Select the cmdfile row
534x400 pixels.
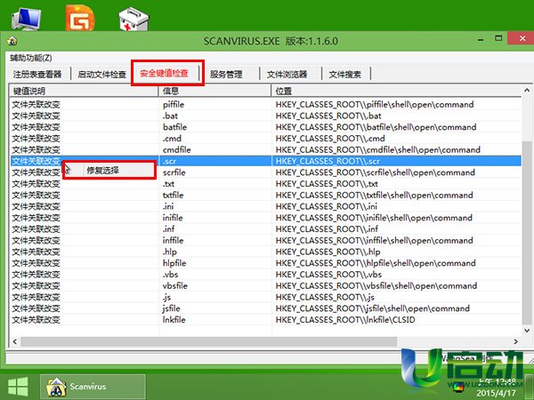[265, 149]
